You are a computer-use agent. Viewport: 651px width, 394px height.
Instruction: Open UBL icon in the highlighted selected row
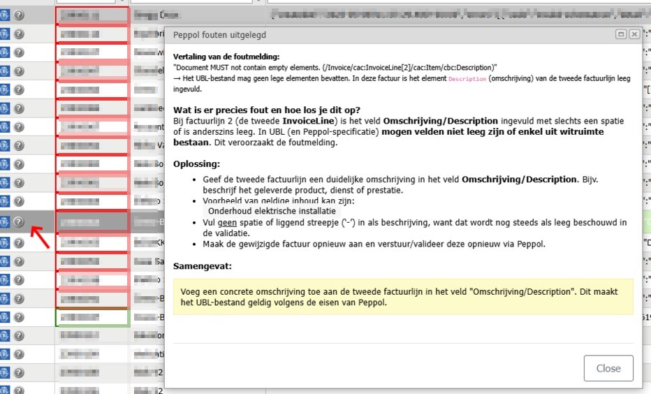[x=4, y=221]
